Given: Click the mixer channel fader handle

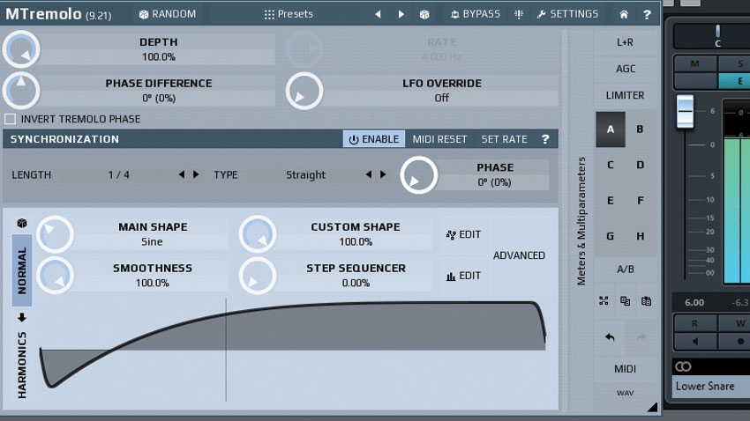Looking at the screenshot, I should 685,111.
